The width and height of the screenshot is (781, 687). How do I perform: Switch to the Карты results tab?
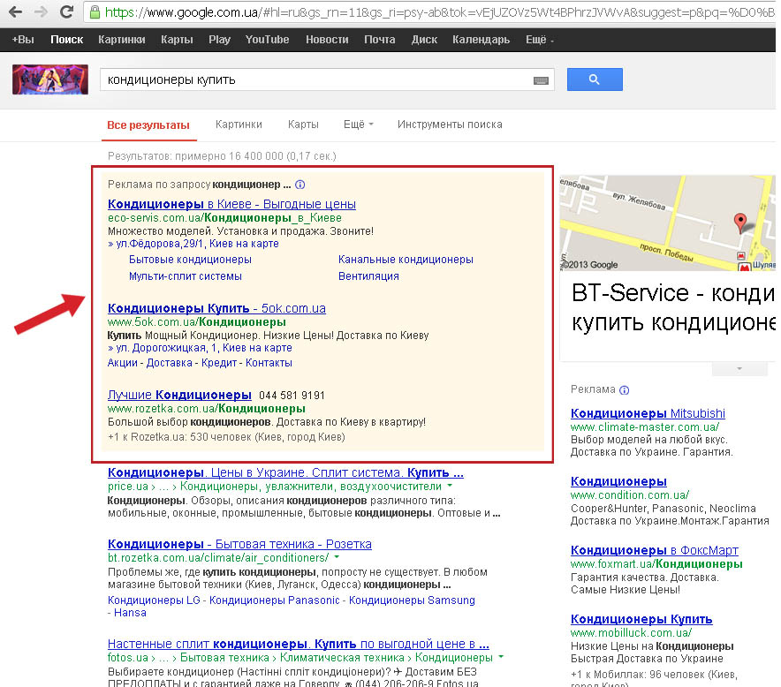[303, 125]
